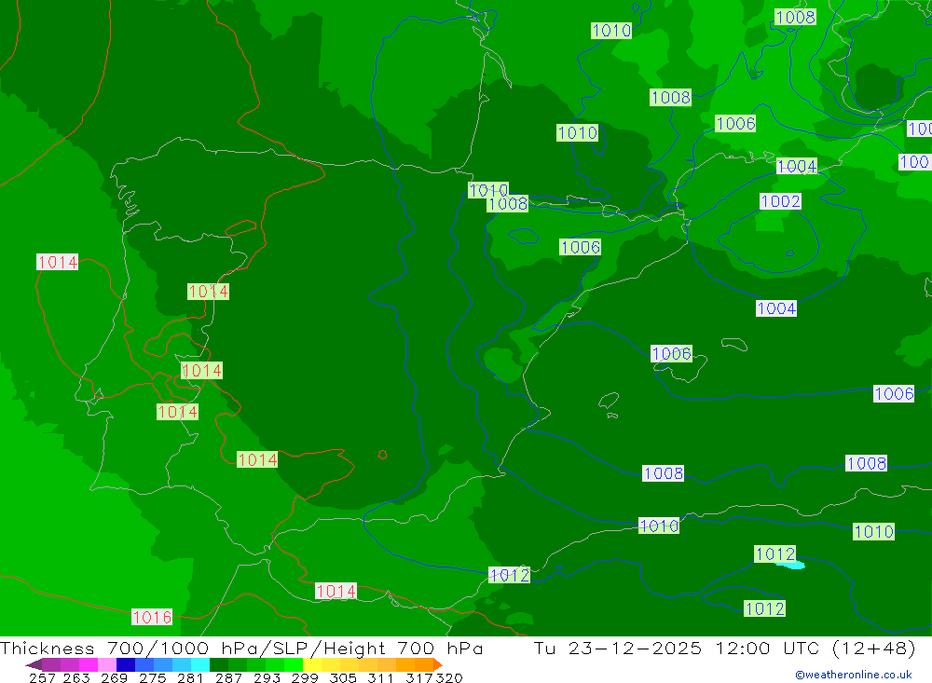Click the legend value 320
Screen dimensions: 932x683
449,677
